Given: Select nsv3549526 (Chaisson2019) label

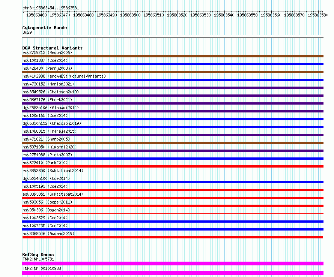Looking at the screenshot, I should tap(51, 92).
